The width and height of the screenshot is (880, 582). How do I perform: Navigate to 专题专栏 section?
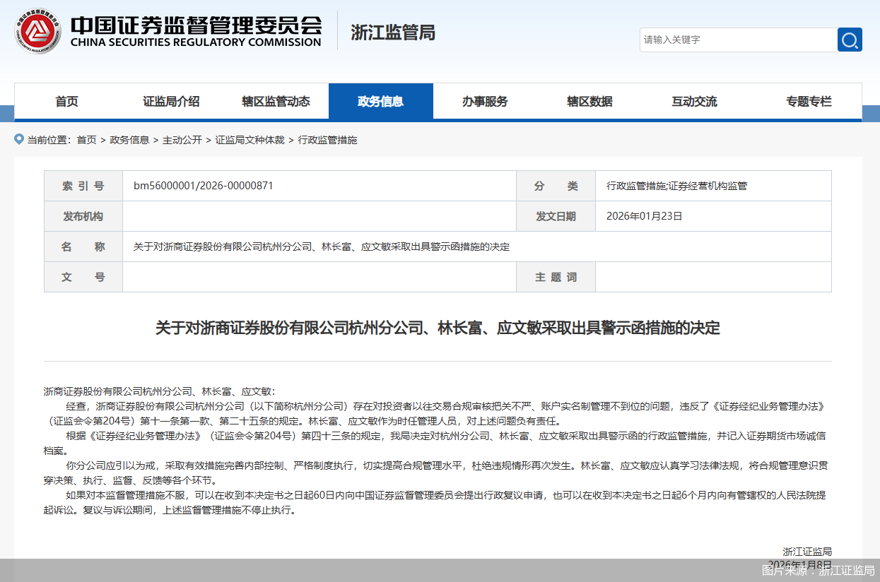[809, 101]
